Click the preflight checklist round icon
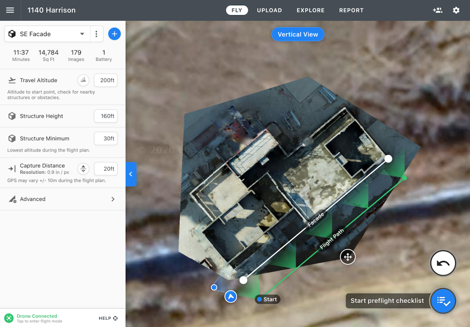470x327 pixels. [x=443, y=301]
